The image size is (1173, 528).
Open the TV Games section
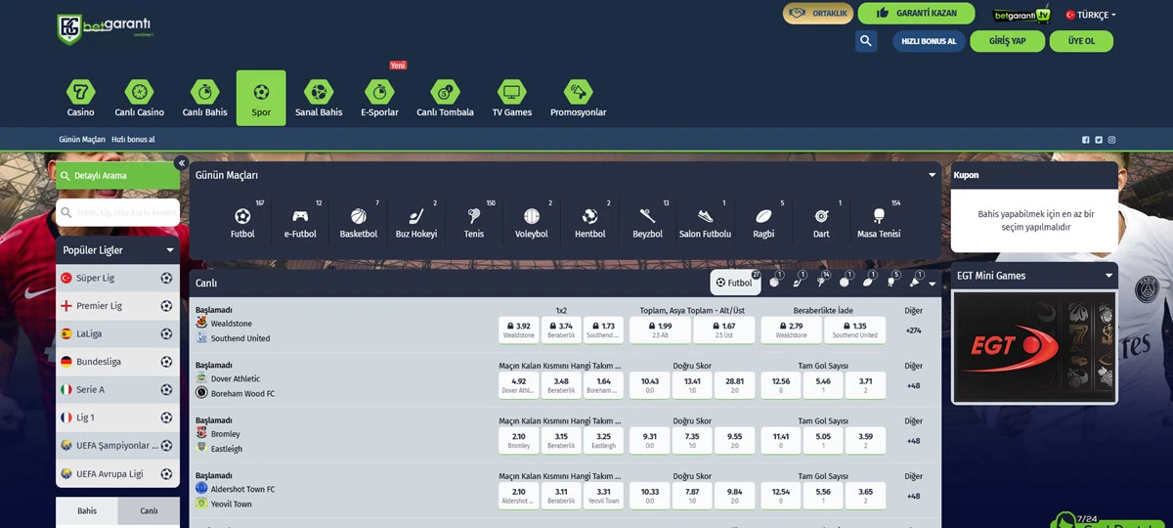511,98
